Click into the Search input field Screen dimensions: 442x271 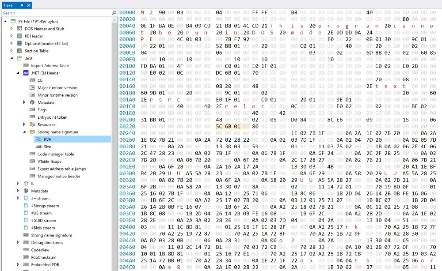click(x=57, y=13)
